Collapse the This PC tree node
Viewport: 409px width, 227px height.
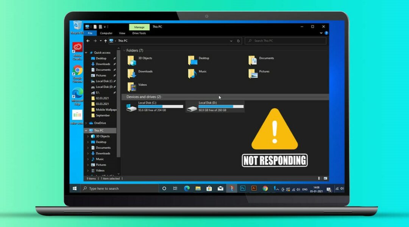click(86, 131)
